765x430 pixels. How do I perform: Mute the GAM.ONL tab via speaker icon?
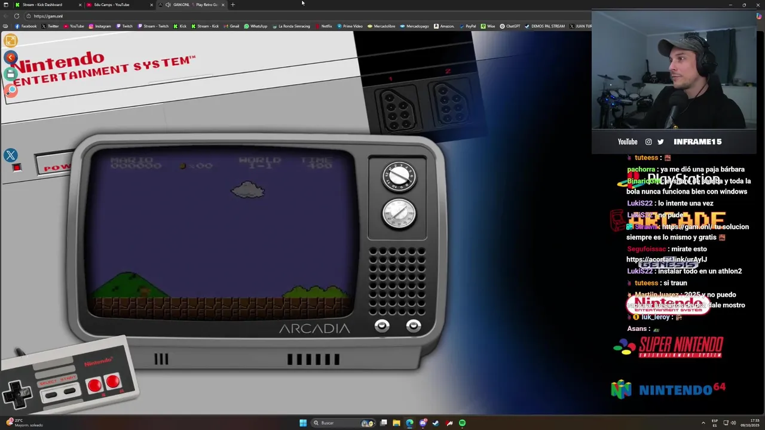168,5
